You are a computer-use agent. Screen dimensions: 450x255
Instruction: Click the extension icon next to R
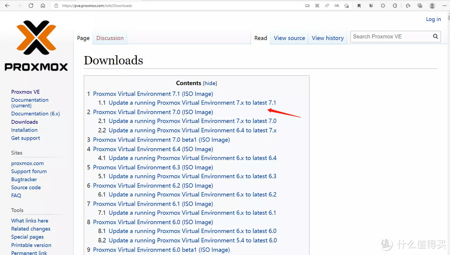click(371, 5)
